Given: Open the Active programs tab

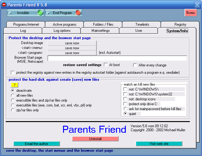Looking at the screenshot, I should 64,24.
